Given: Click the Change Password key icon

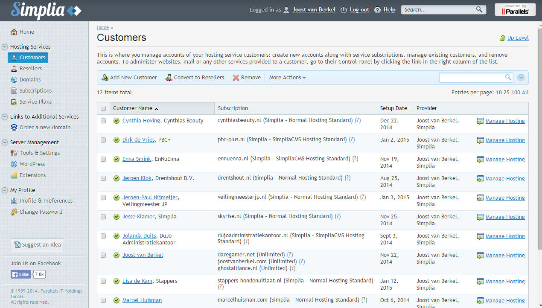Looking at the screenshot, I should pyautogui.click(x=14, y=212).
